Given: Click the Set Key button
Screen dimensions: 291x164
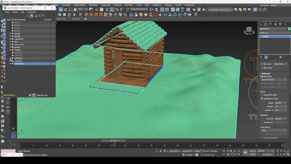Looking at the screenshot, I should pos(253,154).
